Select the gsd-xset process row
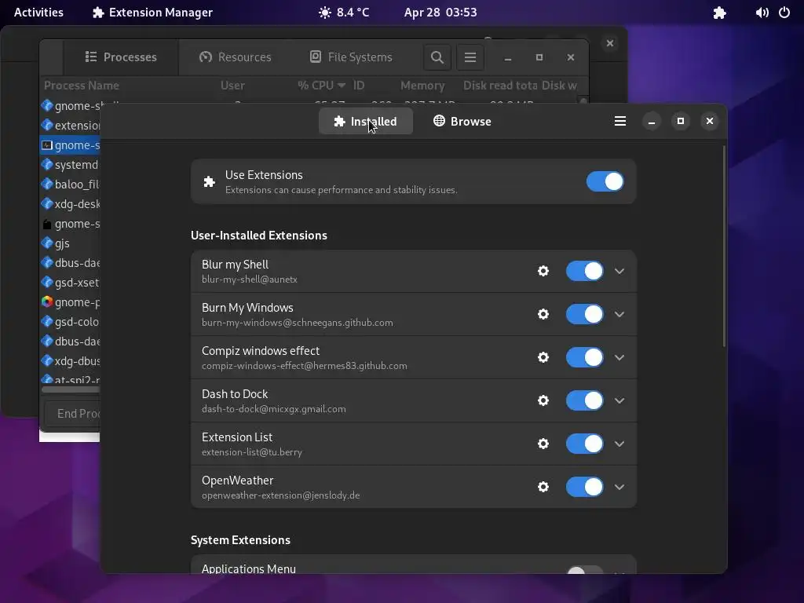Viewport: 804px width, 603px height. coord(70,282)
